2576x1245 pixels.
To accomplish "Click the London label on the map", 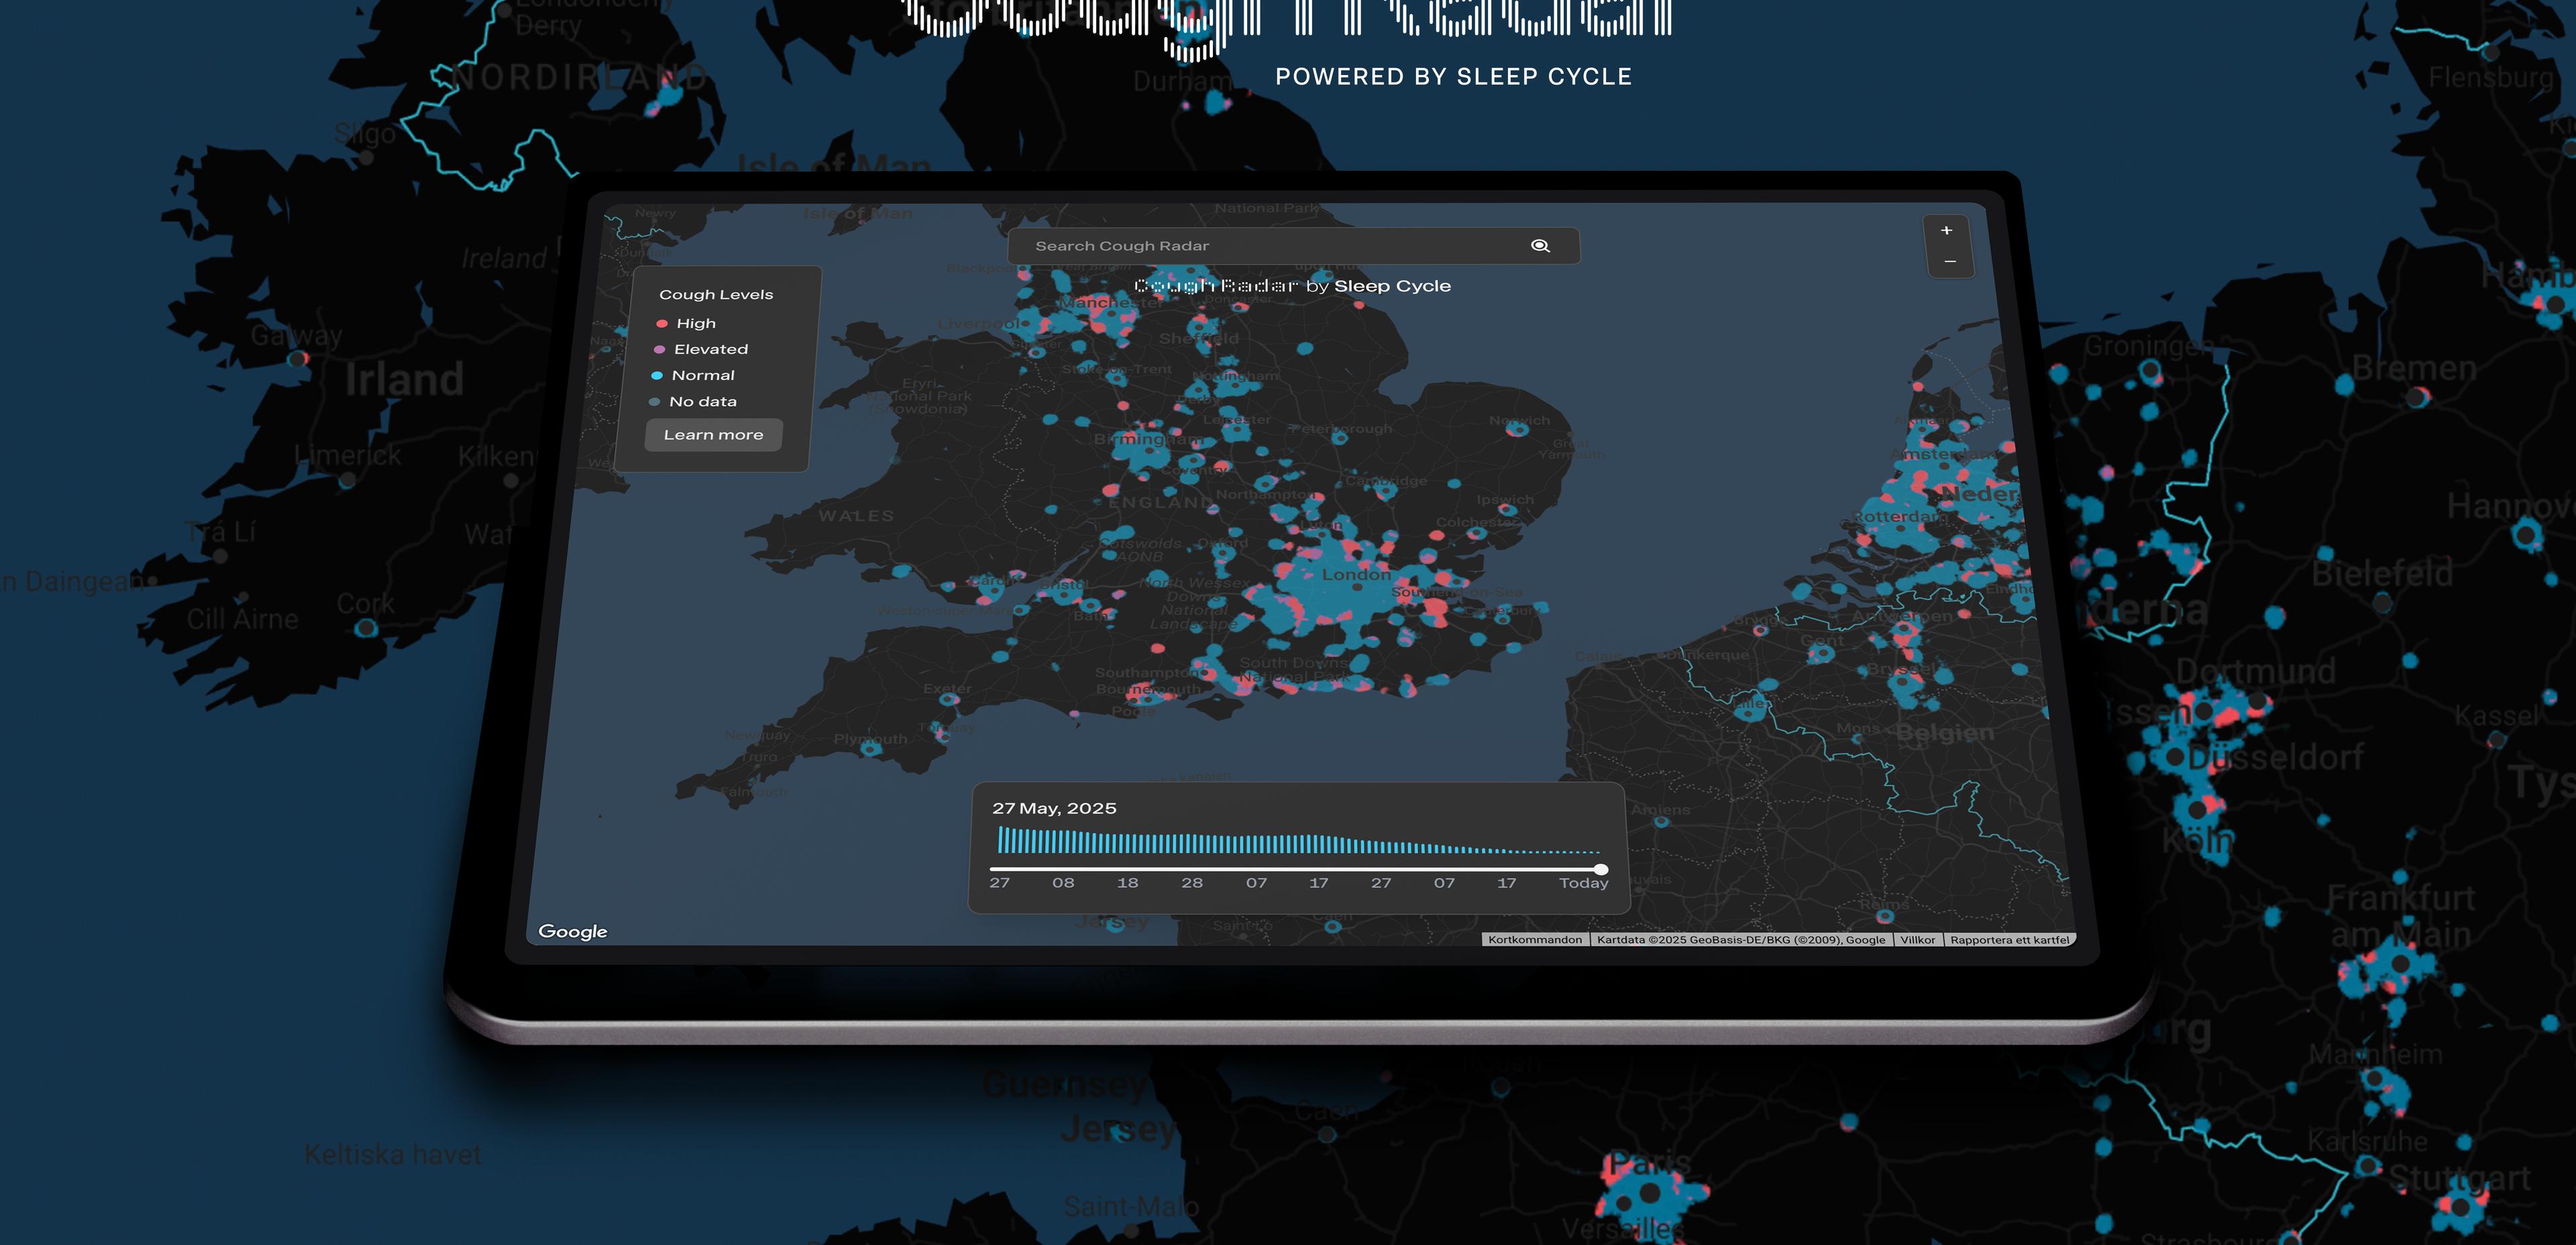I will tap(1357, 575).
